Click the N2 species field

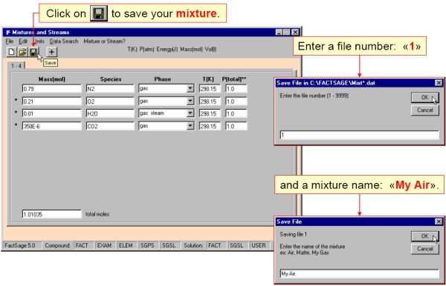click(110, 89)
